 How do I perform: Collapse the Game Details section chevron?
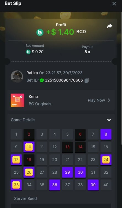pyautogui.click(x=109, y=120)
